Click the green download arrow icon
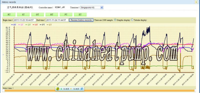The image size is (200, 93). pos(61,89)
